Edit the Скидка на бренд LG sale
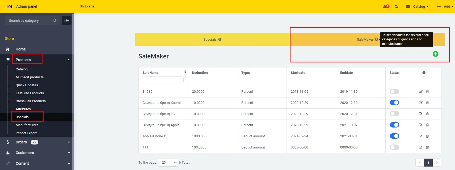The width and height of the screenshot is (455, 170). [421, 114]
